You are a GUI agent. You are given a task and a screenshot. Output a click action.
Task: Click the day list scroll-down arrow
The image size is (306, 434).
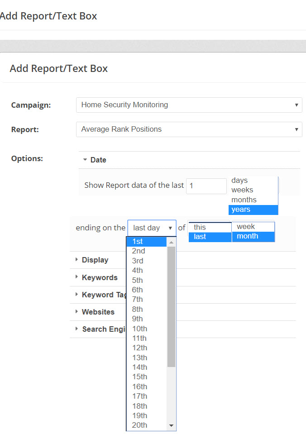click(171, 425)
